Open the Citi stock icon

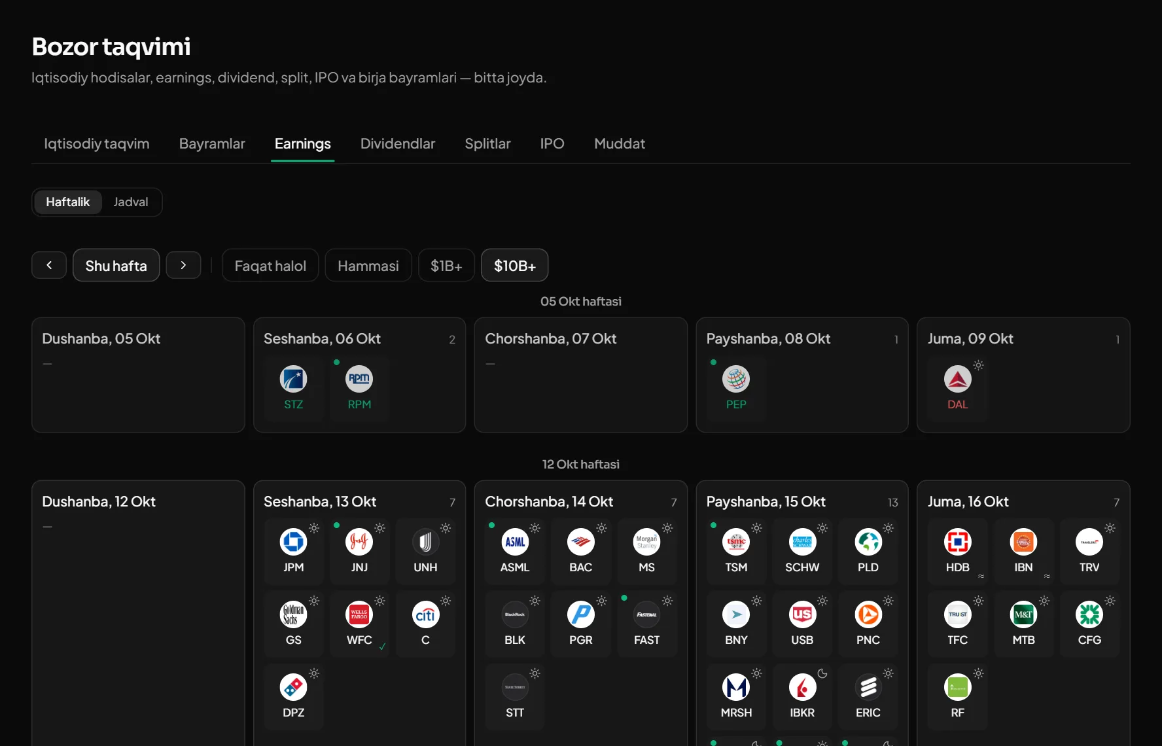pyautogui.click(x=425, y=614)
